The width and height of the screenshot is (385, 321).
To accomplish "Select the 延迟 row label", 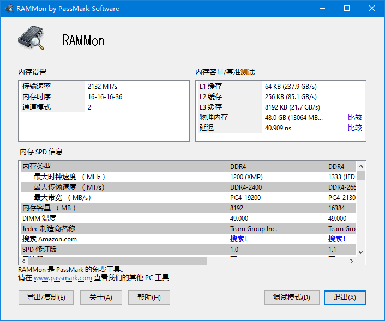I will pyautogui.click(x=207, y=128).
